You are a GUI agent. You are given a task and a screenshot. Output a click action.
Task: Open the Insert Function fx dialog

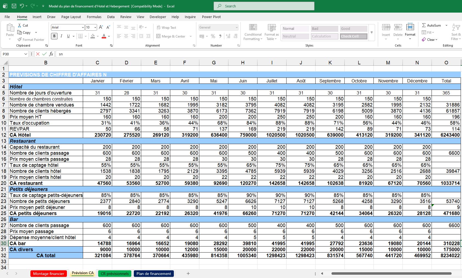point(51,54)
